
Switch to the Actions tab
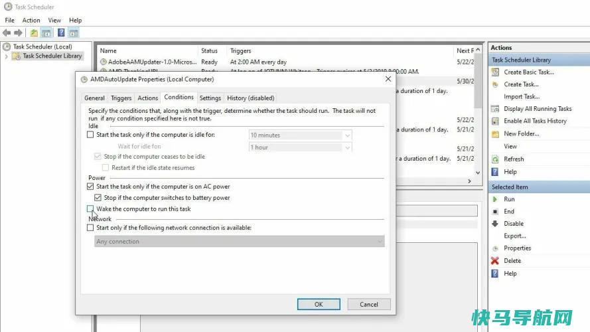[148, 98]
